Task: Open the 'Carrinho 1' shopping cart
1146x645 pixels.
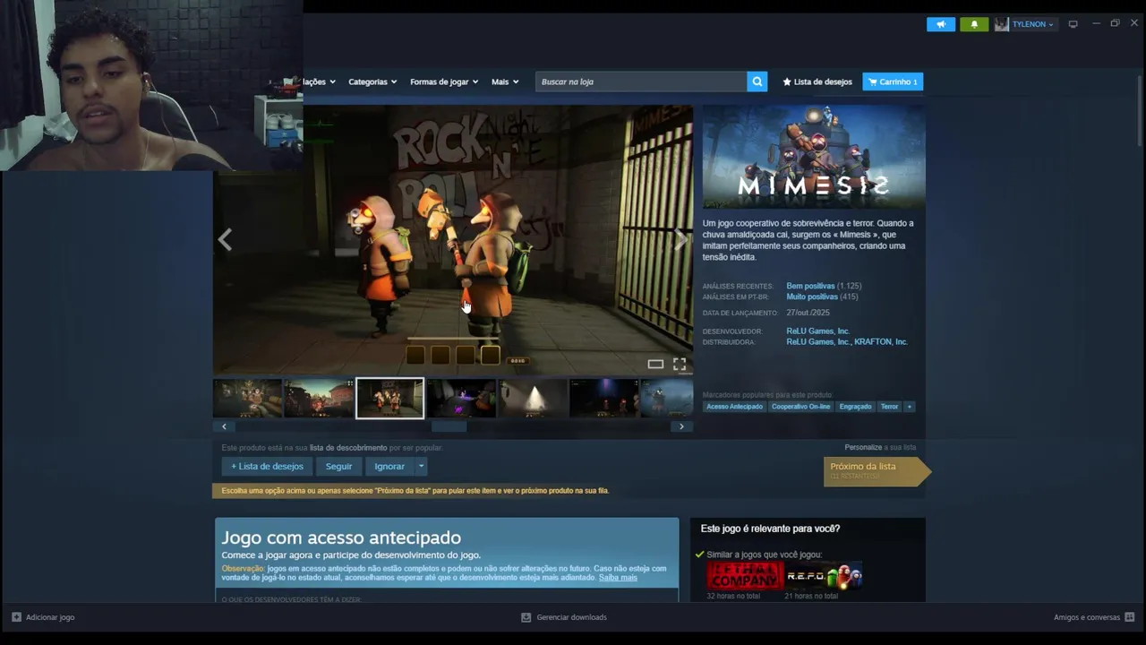Action: pos(893,82)
